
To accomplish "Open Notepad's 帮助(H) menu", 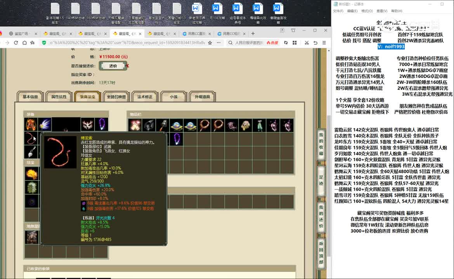I will [x=397, y=11].
